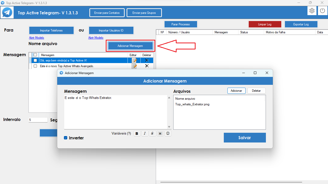Click the Importar Telefones button
328x184 pixels.
click(51, 30)
